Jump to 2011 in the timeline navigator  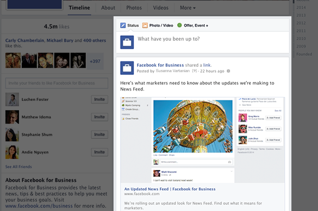(x=301, y=31)
